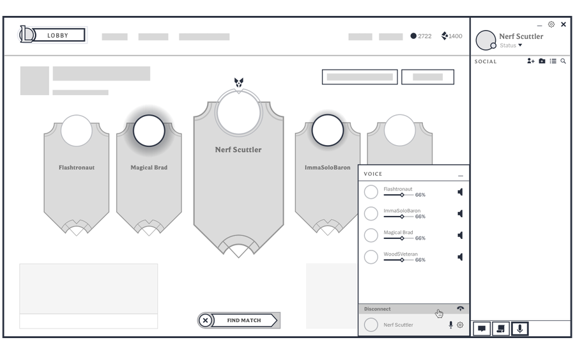Open the client settings gear icon
575x354 pixels.
(x=551, y=24)
